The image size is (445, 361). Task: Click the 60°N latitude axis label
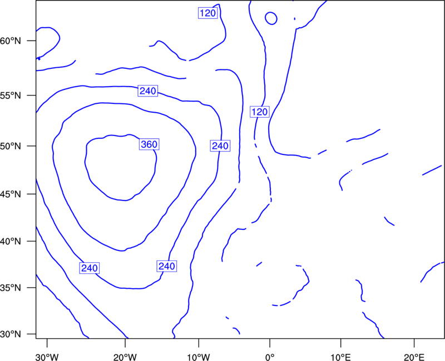tap(11, 41)
